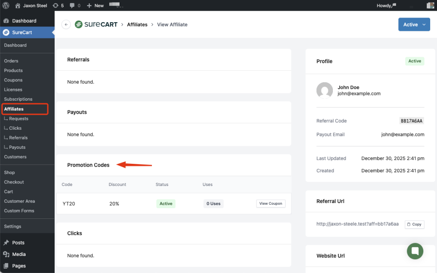This screenshot has width=437, height=273.
Task: Click the New content plus button
Action: coord(95,6)
